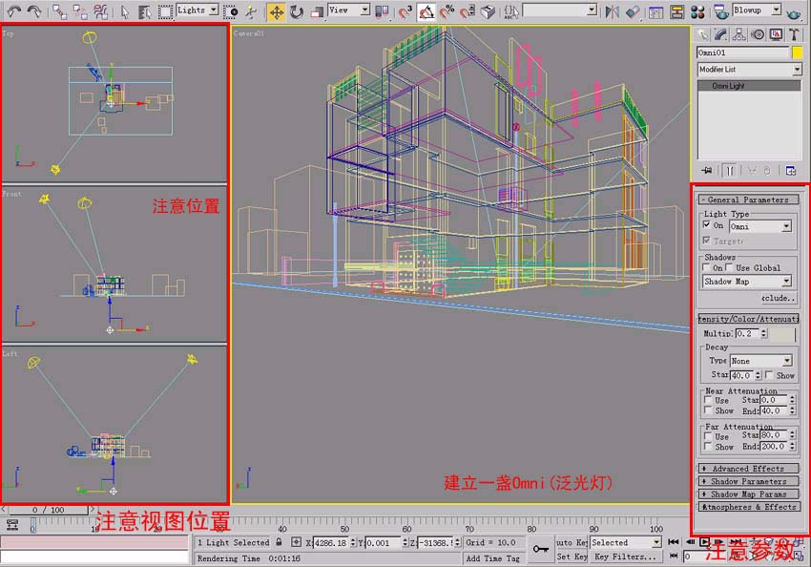
Task: Toggle the selection lock padlock icon
Action: [279, 542]
